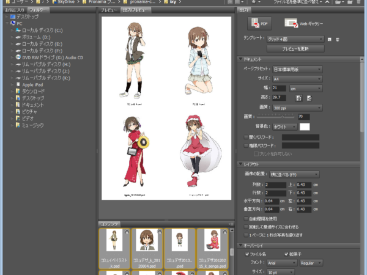Screen dimensions: 367x275
Task: Click the リムーバブル ディスク (H:) icon
Action: click(18, 64)
